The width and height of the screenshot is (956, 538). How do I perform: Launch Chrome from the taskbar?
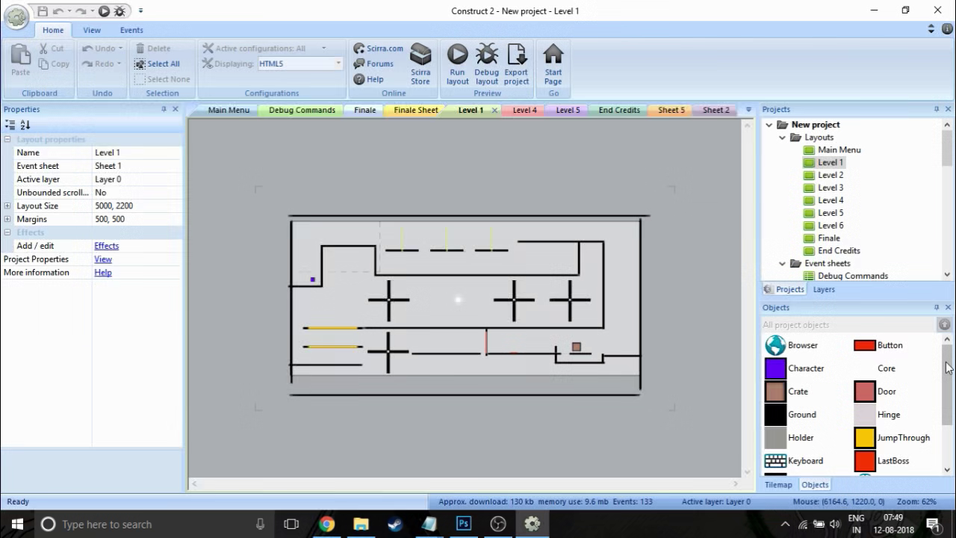(x=326, y=524)
